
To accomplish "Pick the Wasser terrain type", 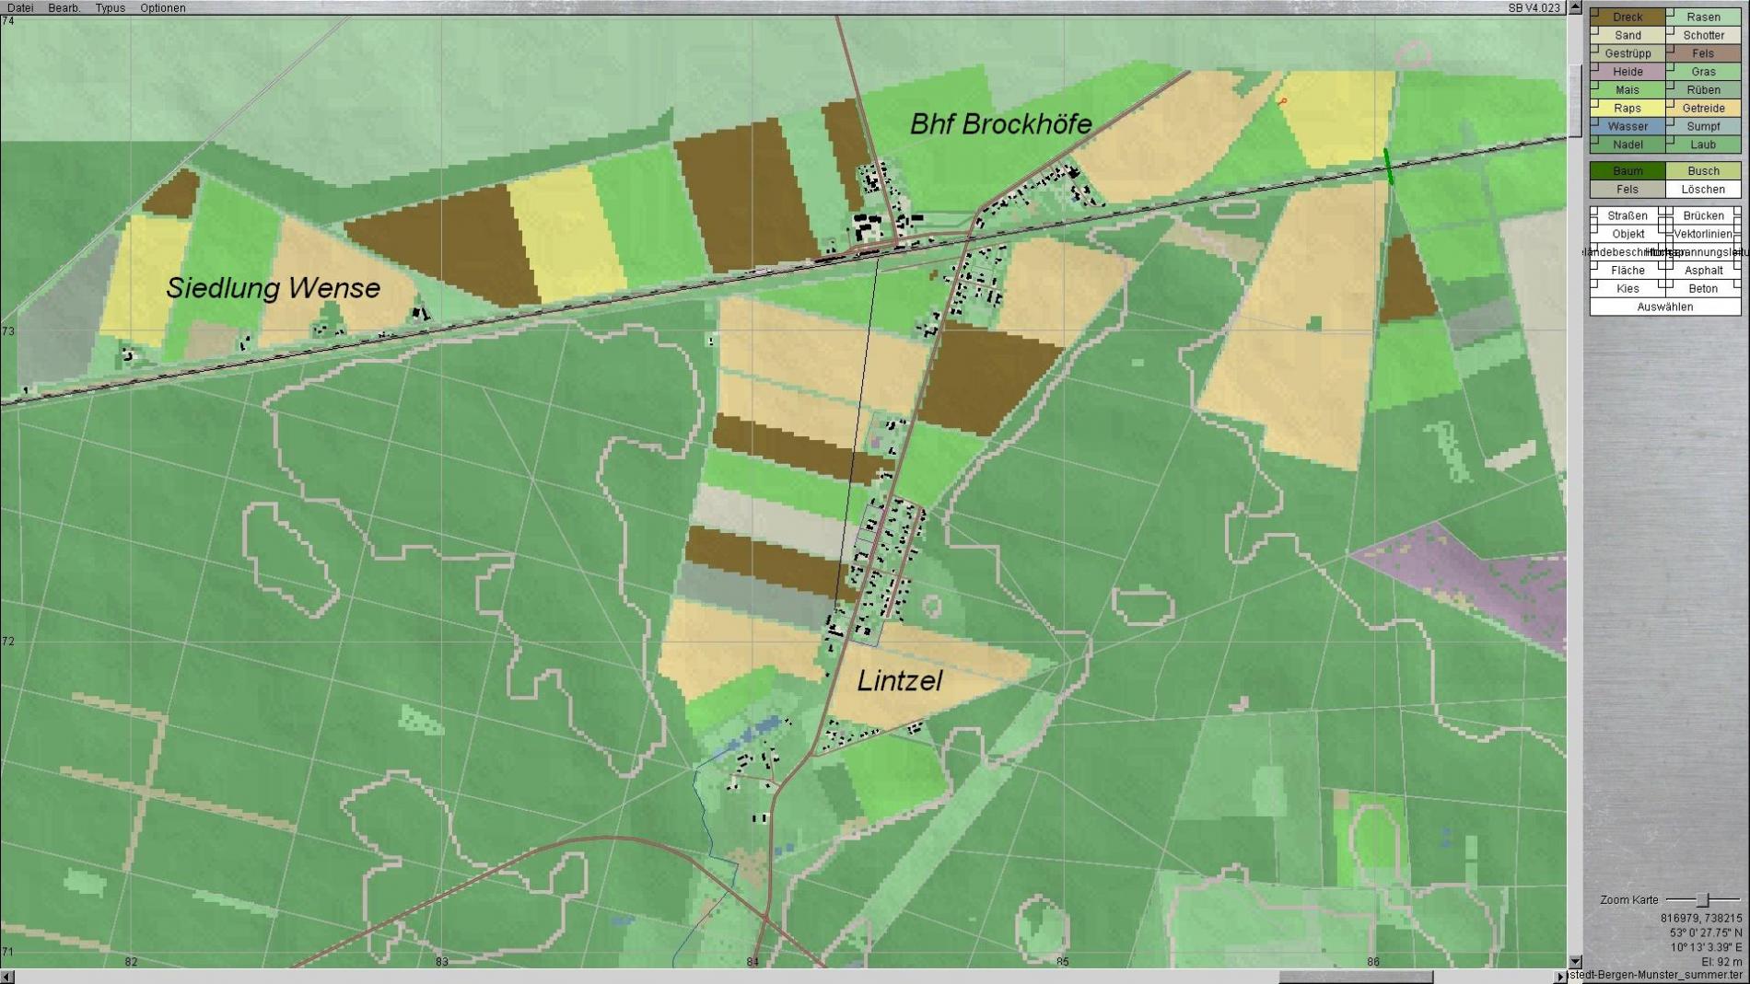I will pos(1627,126).
